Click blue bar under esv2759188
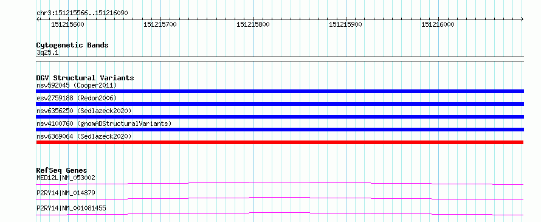541x222 pixels. (280, 104)
